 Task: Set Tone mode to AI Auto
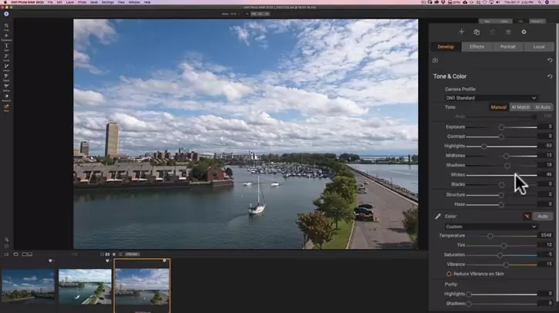coord(542,107)
